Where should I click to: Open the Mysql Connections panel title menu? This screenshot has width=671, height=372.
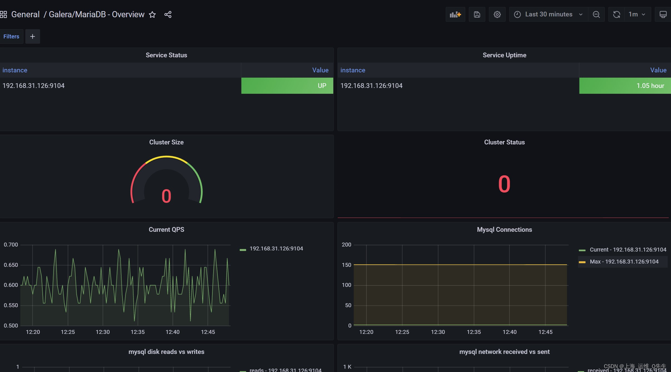click(x=505, y=230)
